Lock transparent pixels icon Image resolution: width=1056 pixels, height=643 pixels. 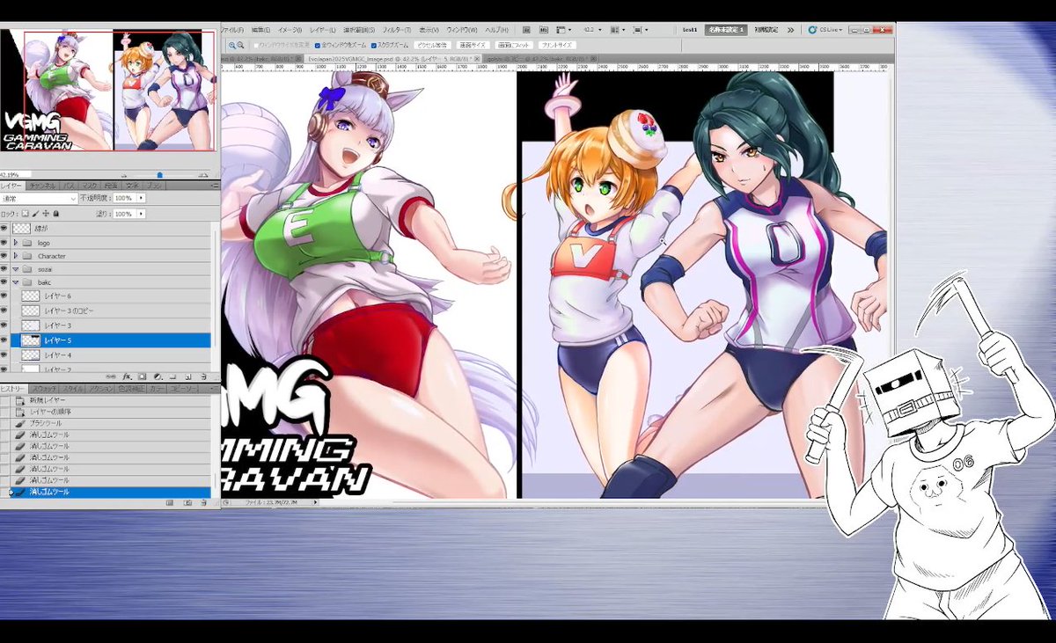coord(25,214)
